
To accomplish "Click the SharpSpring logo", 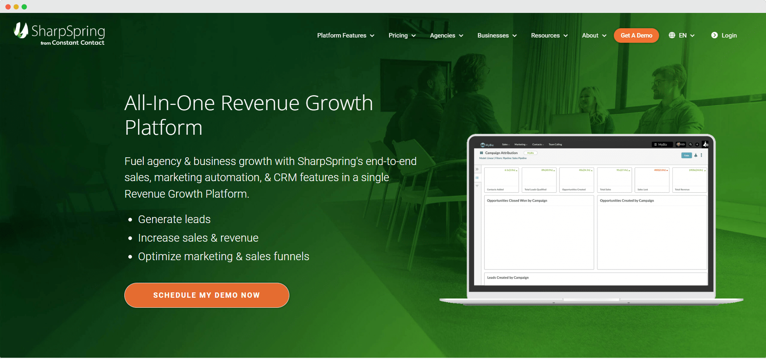I will (59, 34).
